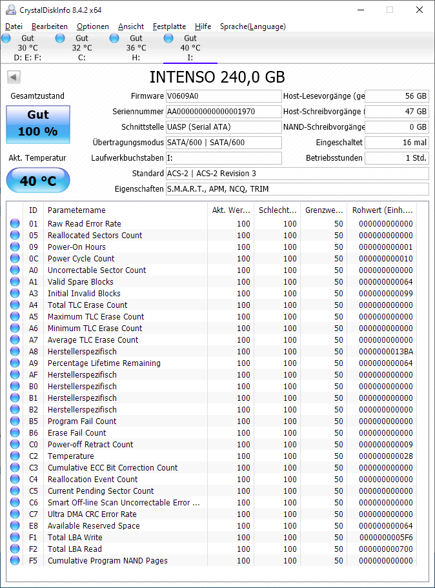Click the status icon for Program Fail Count
This screenshot has width=435, height=588.
[x=15, y=421]
